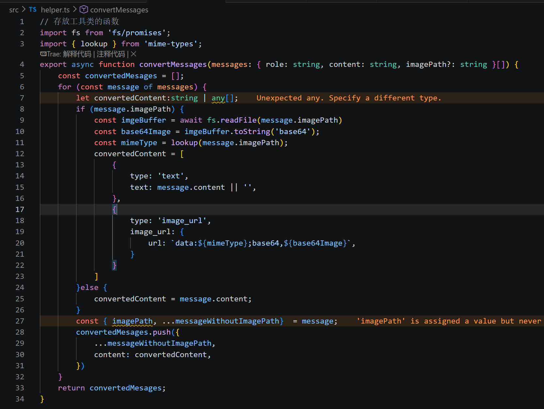Click the underlined 'any' type on line 7
544x409 pixels.
[218, 98]
